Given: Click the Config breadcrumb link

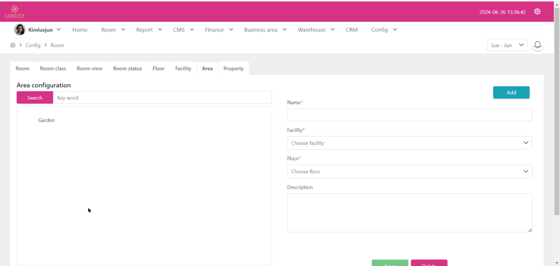Looking at the screenshot, I should pos(33,45).
